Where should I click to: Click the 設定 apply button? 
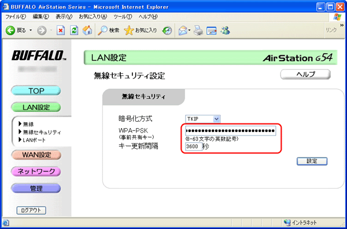[x=312, y=161]
